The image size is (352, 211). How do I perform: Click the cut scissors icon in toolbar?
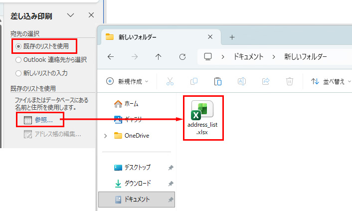(x=170, y=81)
